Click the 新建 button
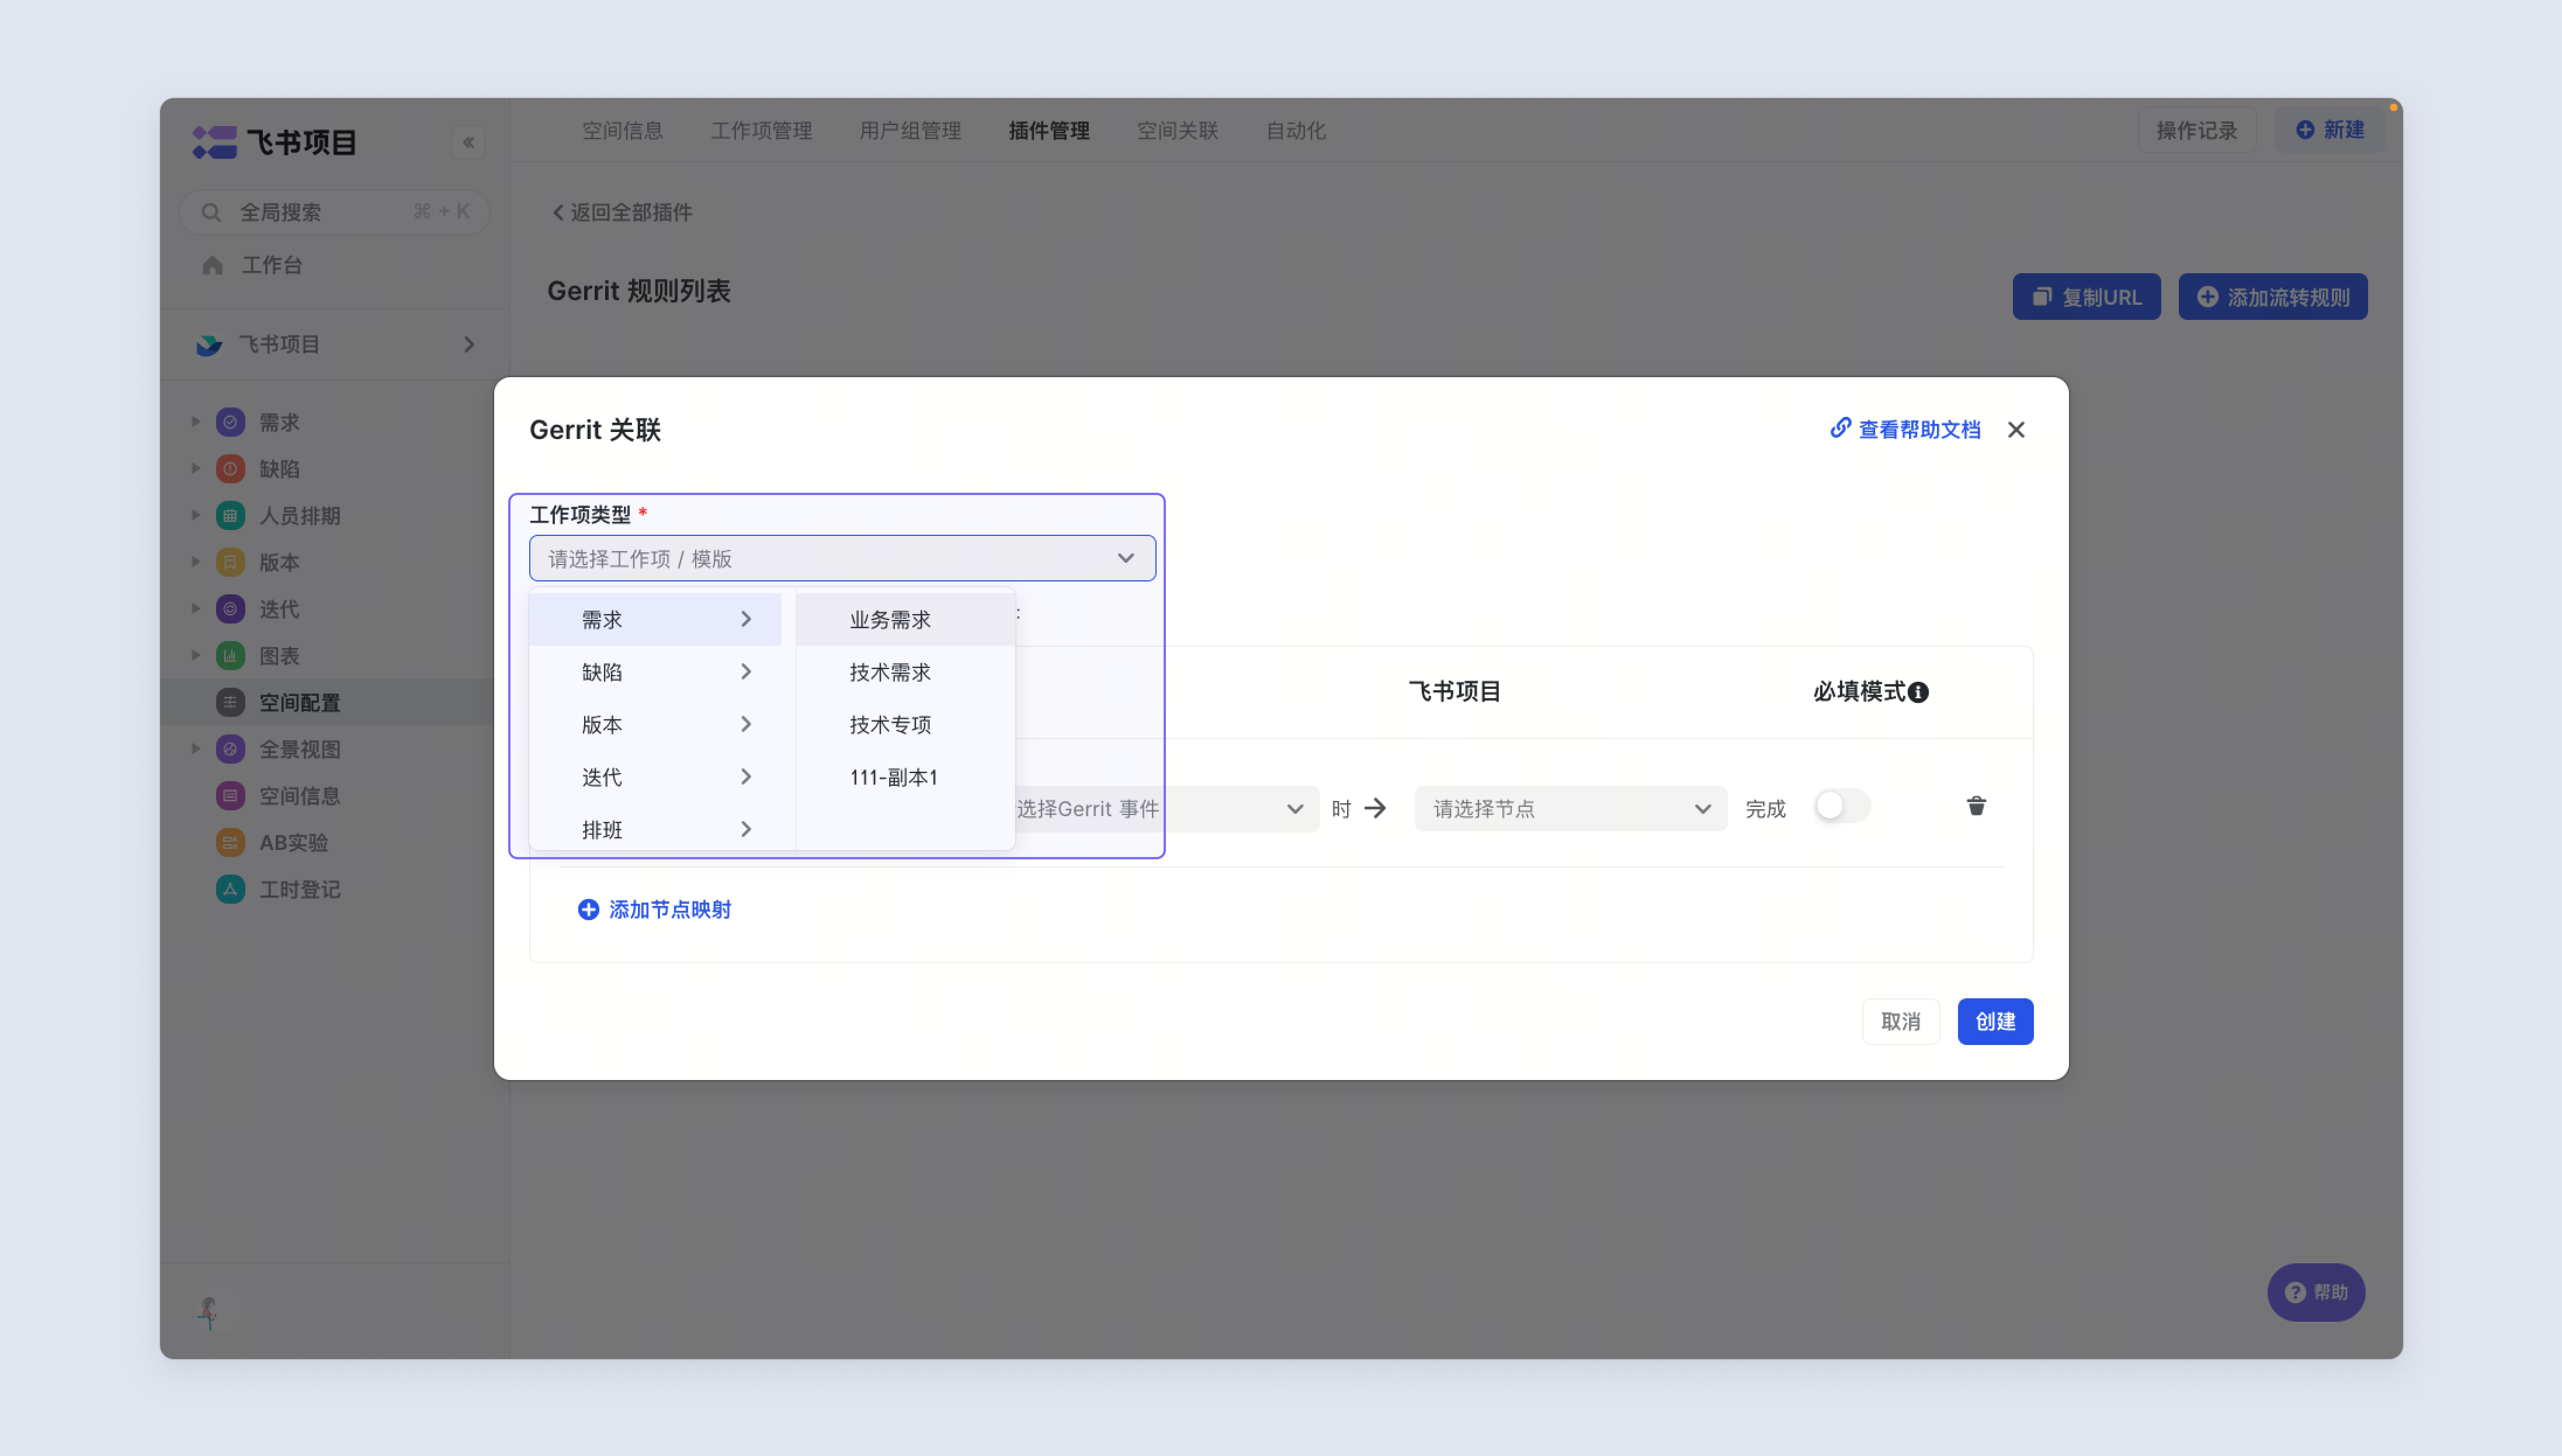Screen dimensions: 2562x1456 (x=2329, y=130)
